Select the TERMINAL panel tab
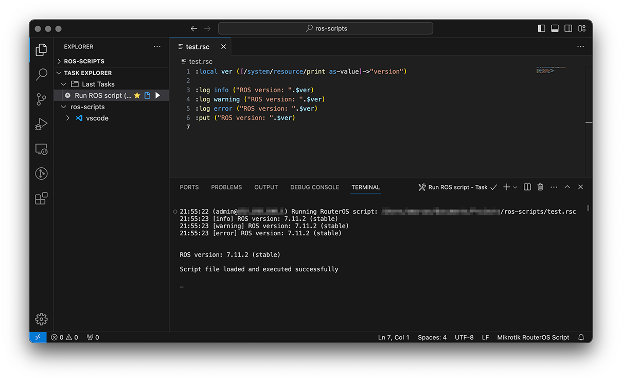 click(x=366, y=187)
